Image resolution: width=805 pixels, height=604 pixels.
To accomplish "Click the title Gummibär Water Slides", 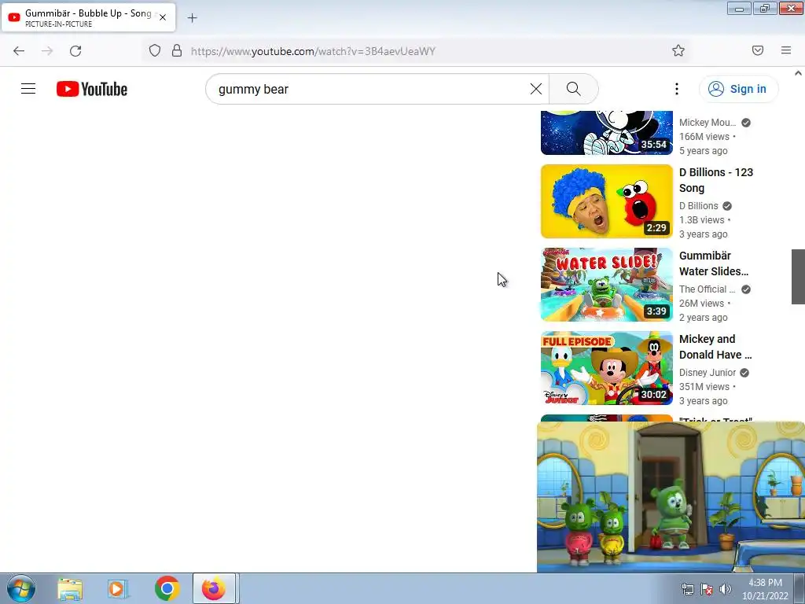I will click(x=714, y=263).
